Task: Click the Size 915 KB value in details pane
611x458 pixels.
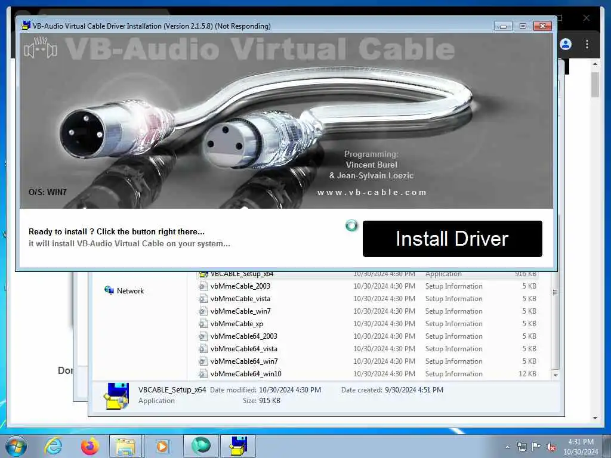Action: point(269,400)
